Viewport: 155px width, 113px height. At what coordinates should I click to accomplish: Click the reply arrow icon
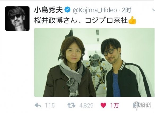(x=38, y=105)
